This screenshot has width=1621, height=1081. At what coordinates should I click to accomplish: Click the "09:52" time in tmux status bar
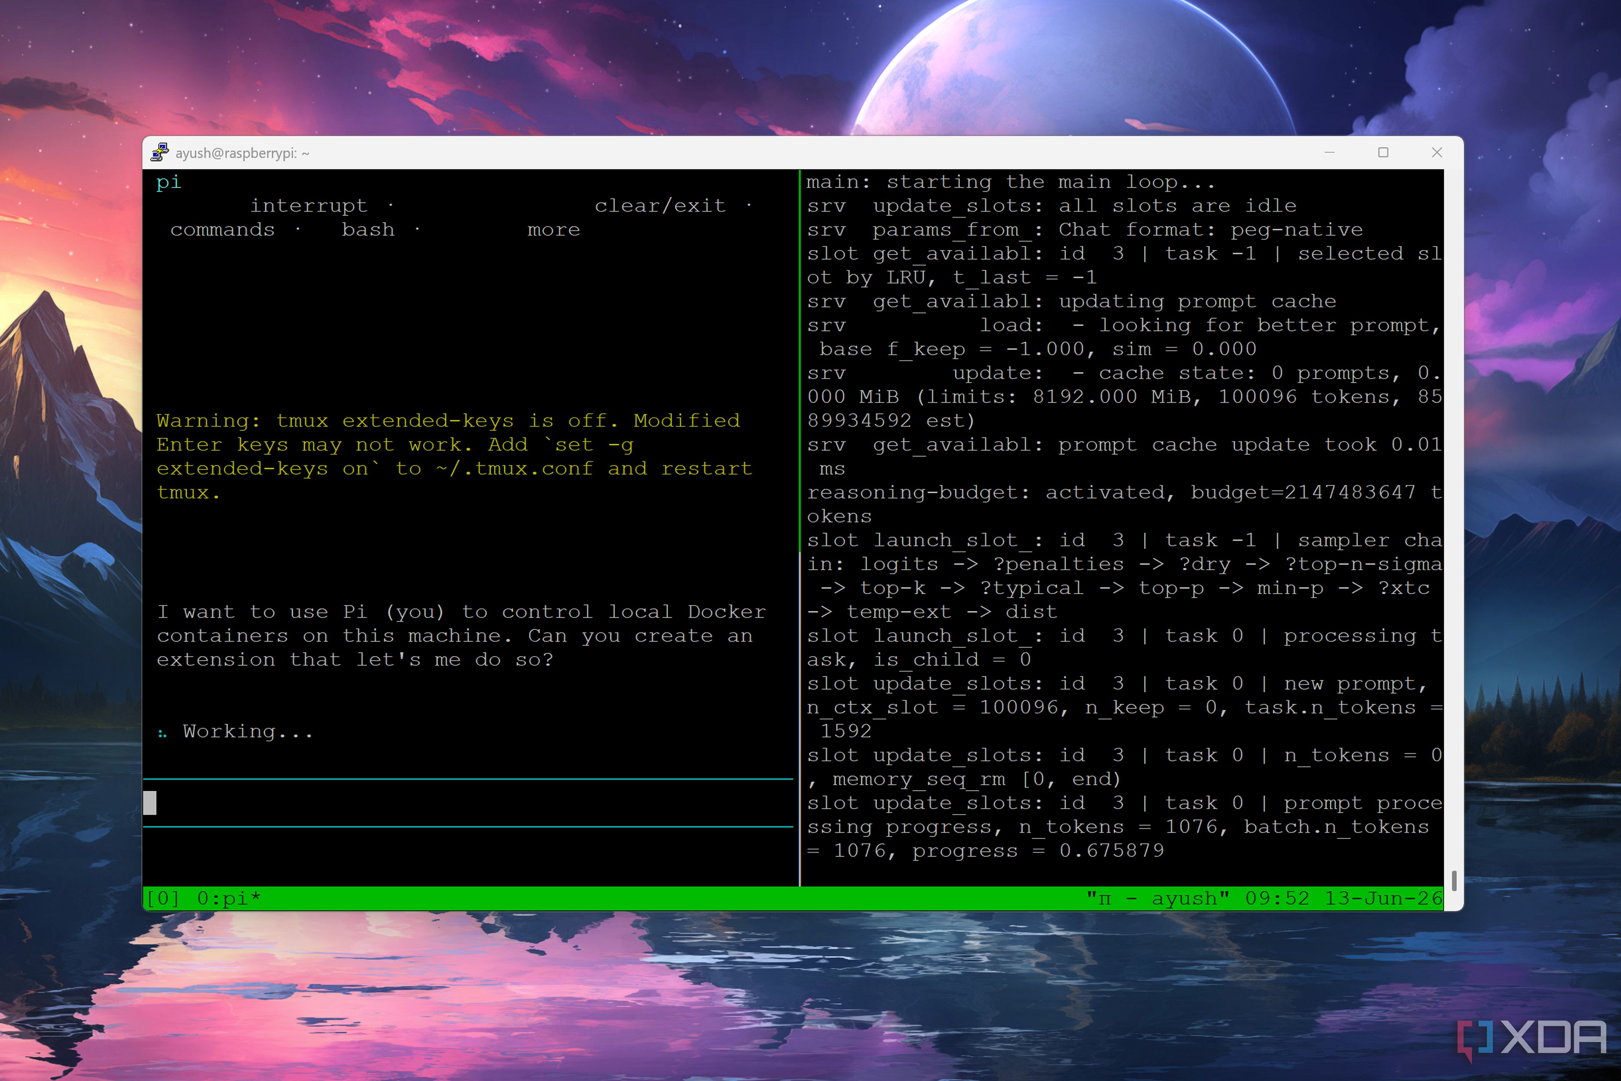[1277, 898]
